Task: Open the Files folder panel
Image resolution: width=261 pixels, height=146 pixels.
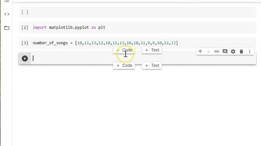Action: (x=7, y=28)
